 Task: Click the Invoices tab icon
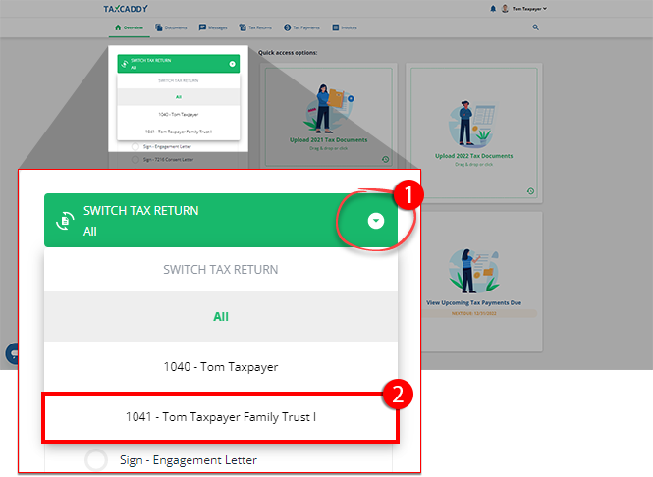[335, 27]
